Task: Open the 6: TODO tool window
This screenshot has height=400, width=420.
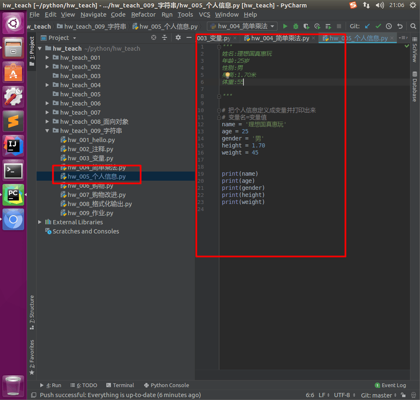Action: [84, 385]
